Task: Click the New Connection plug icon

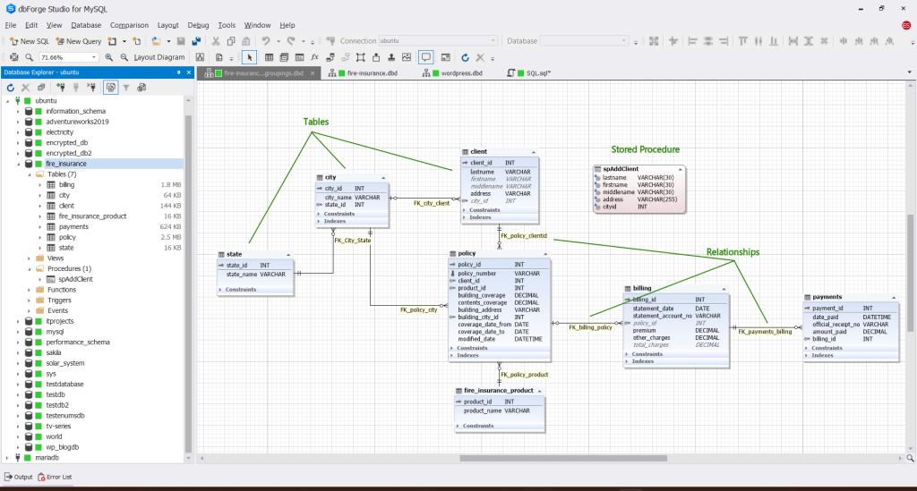Action: pyautogui.click(x=60, y=88)
